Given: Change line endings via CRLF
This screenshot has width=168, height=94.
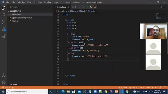Looking at the screenshot, I should 148,88.
